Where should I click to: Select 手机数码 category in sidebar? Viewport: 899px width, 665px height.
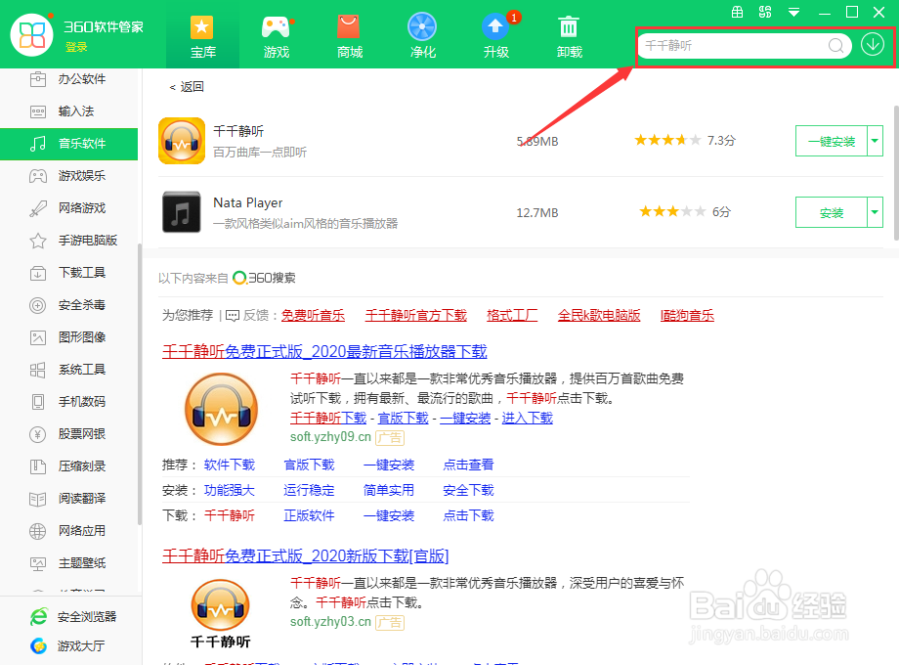click(x=68, y=402)
